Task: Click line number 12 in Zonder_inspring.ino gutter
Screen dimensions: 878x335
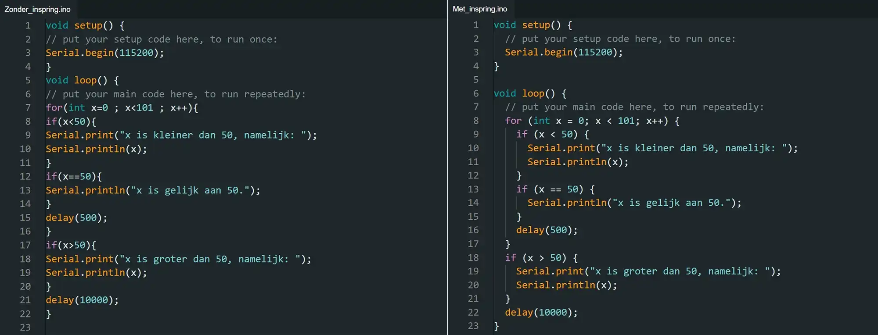Action: (x=25, y=177)
